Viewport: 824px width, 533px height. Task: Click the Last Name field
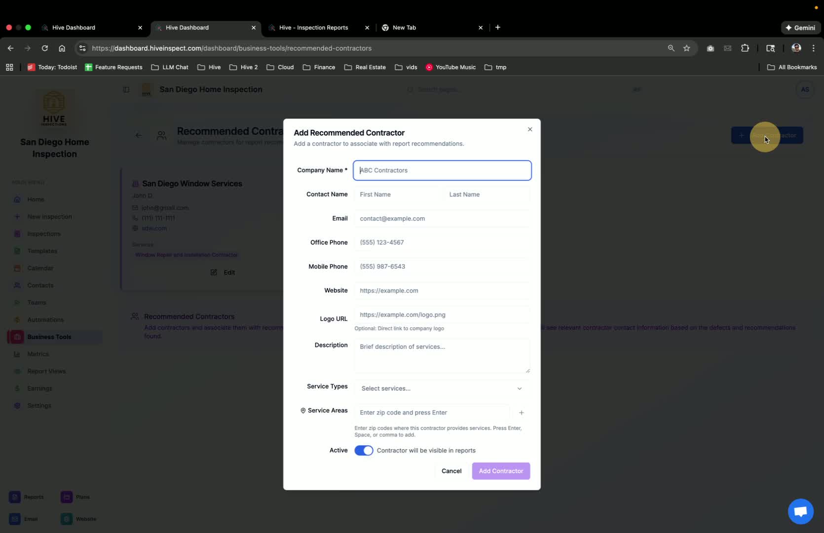487,194
